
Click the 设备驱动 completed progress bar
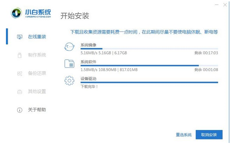(149, 82)
